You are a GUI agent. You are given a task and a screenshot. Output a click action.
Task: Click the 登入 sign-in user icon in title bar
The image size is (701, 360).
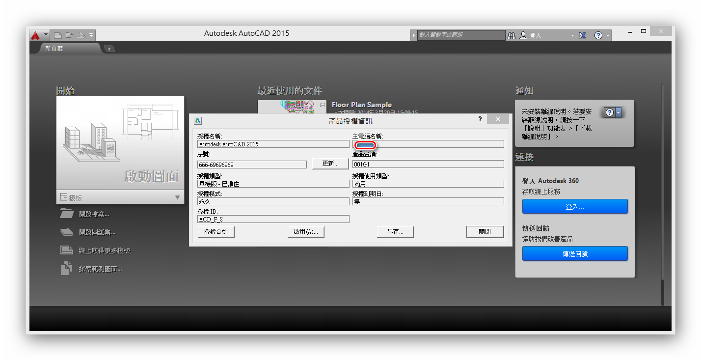pos(523,35)
